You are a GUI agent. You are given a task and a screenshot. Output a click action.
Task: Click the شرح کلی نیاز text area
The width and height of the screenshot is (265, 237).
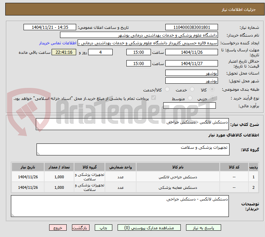click(x=132, y=124)
